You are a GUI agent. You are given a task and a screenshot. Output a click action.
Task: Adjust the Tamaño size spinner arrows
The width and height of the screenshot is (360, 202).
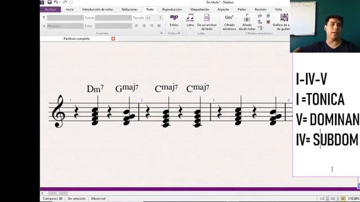(160, 17)
